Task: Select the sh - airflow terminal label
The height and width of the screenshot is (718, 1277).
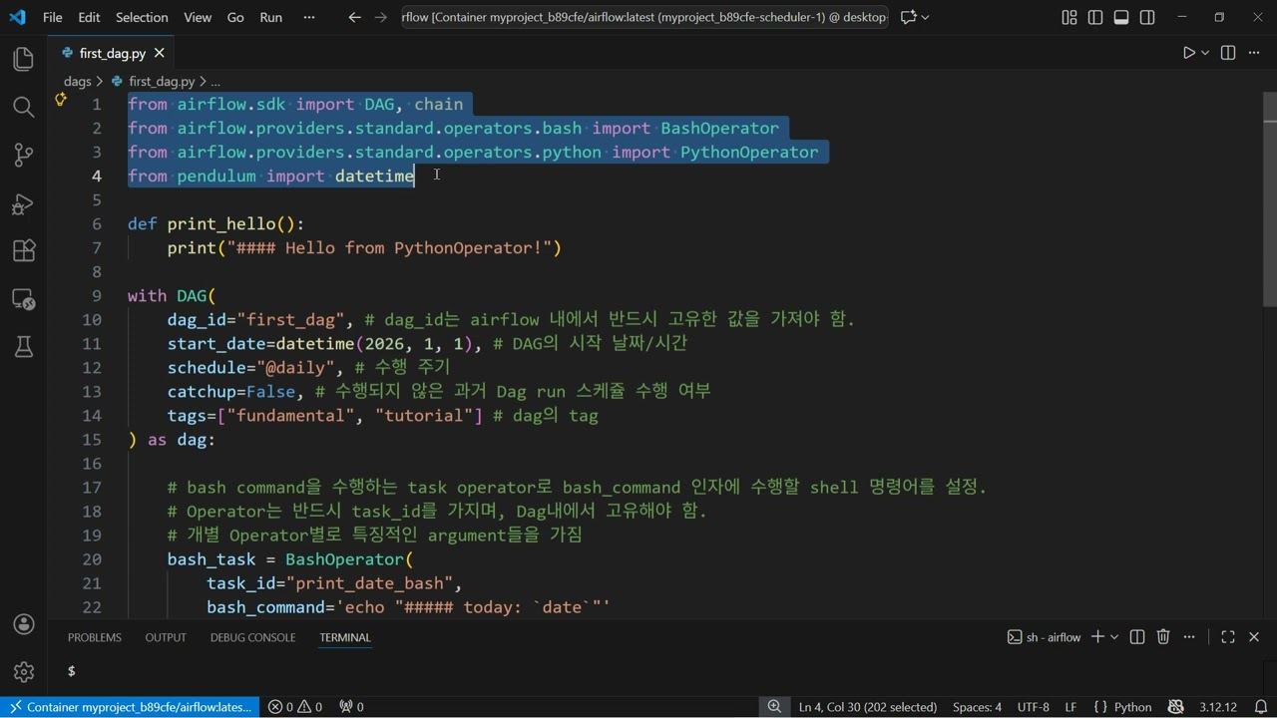Action: click(x=1045, y=637)
